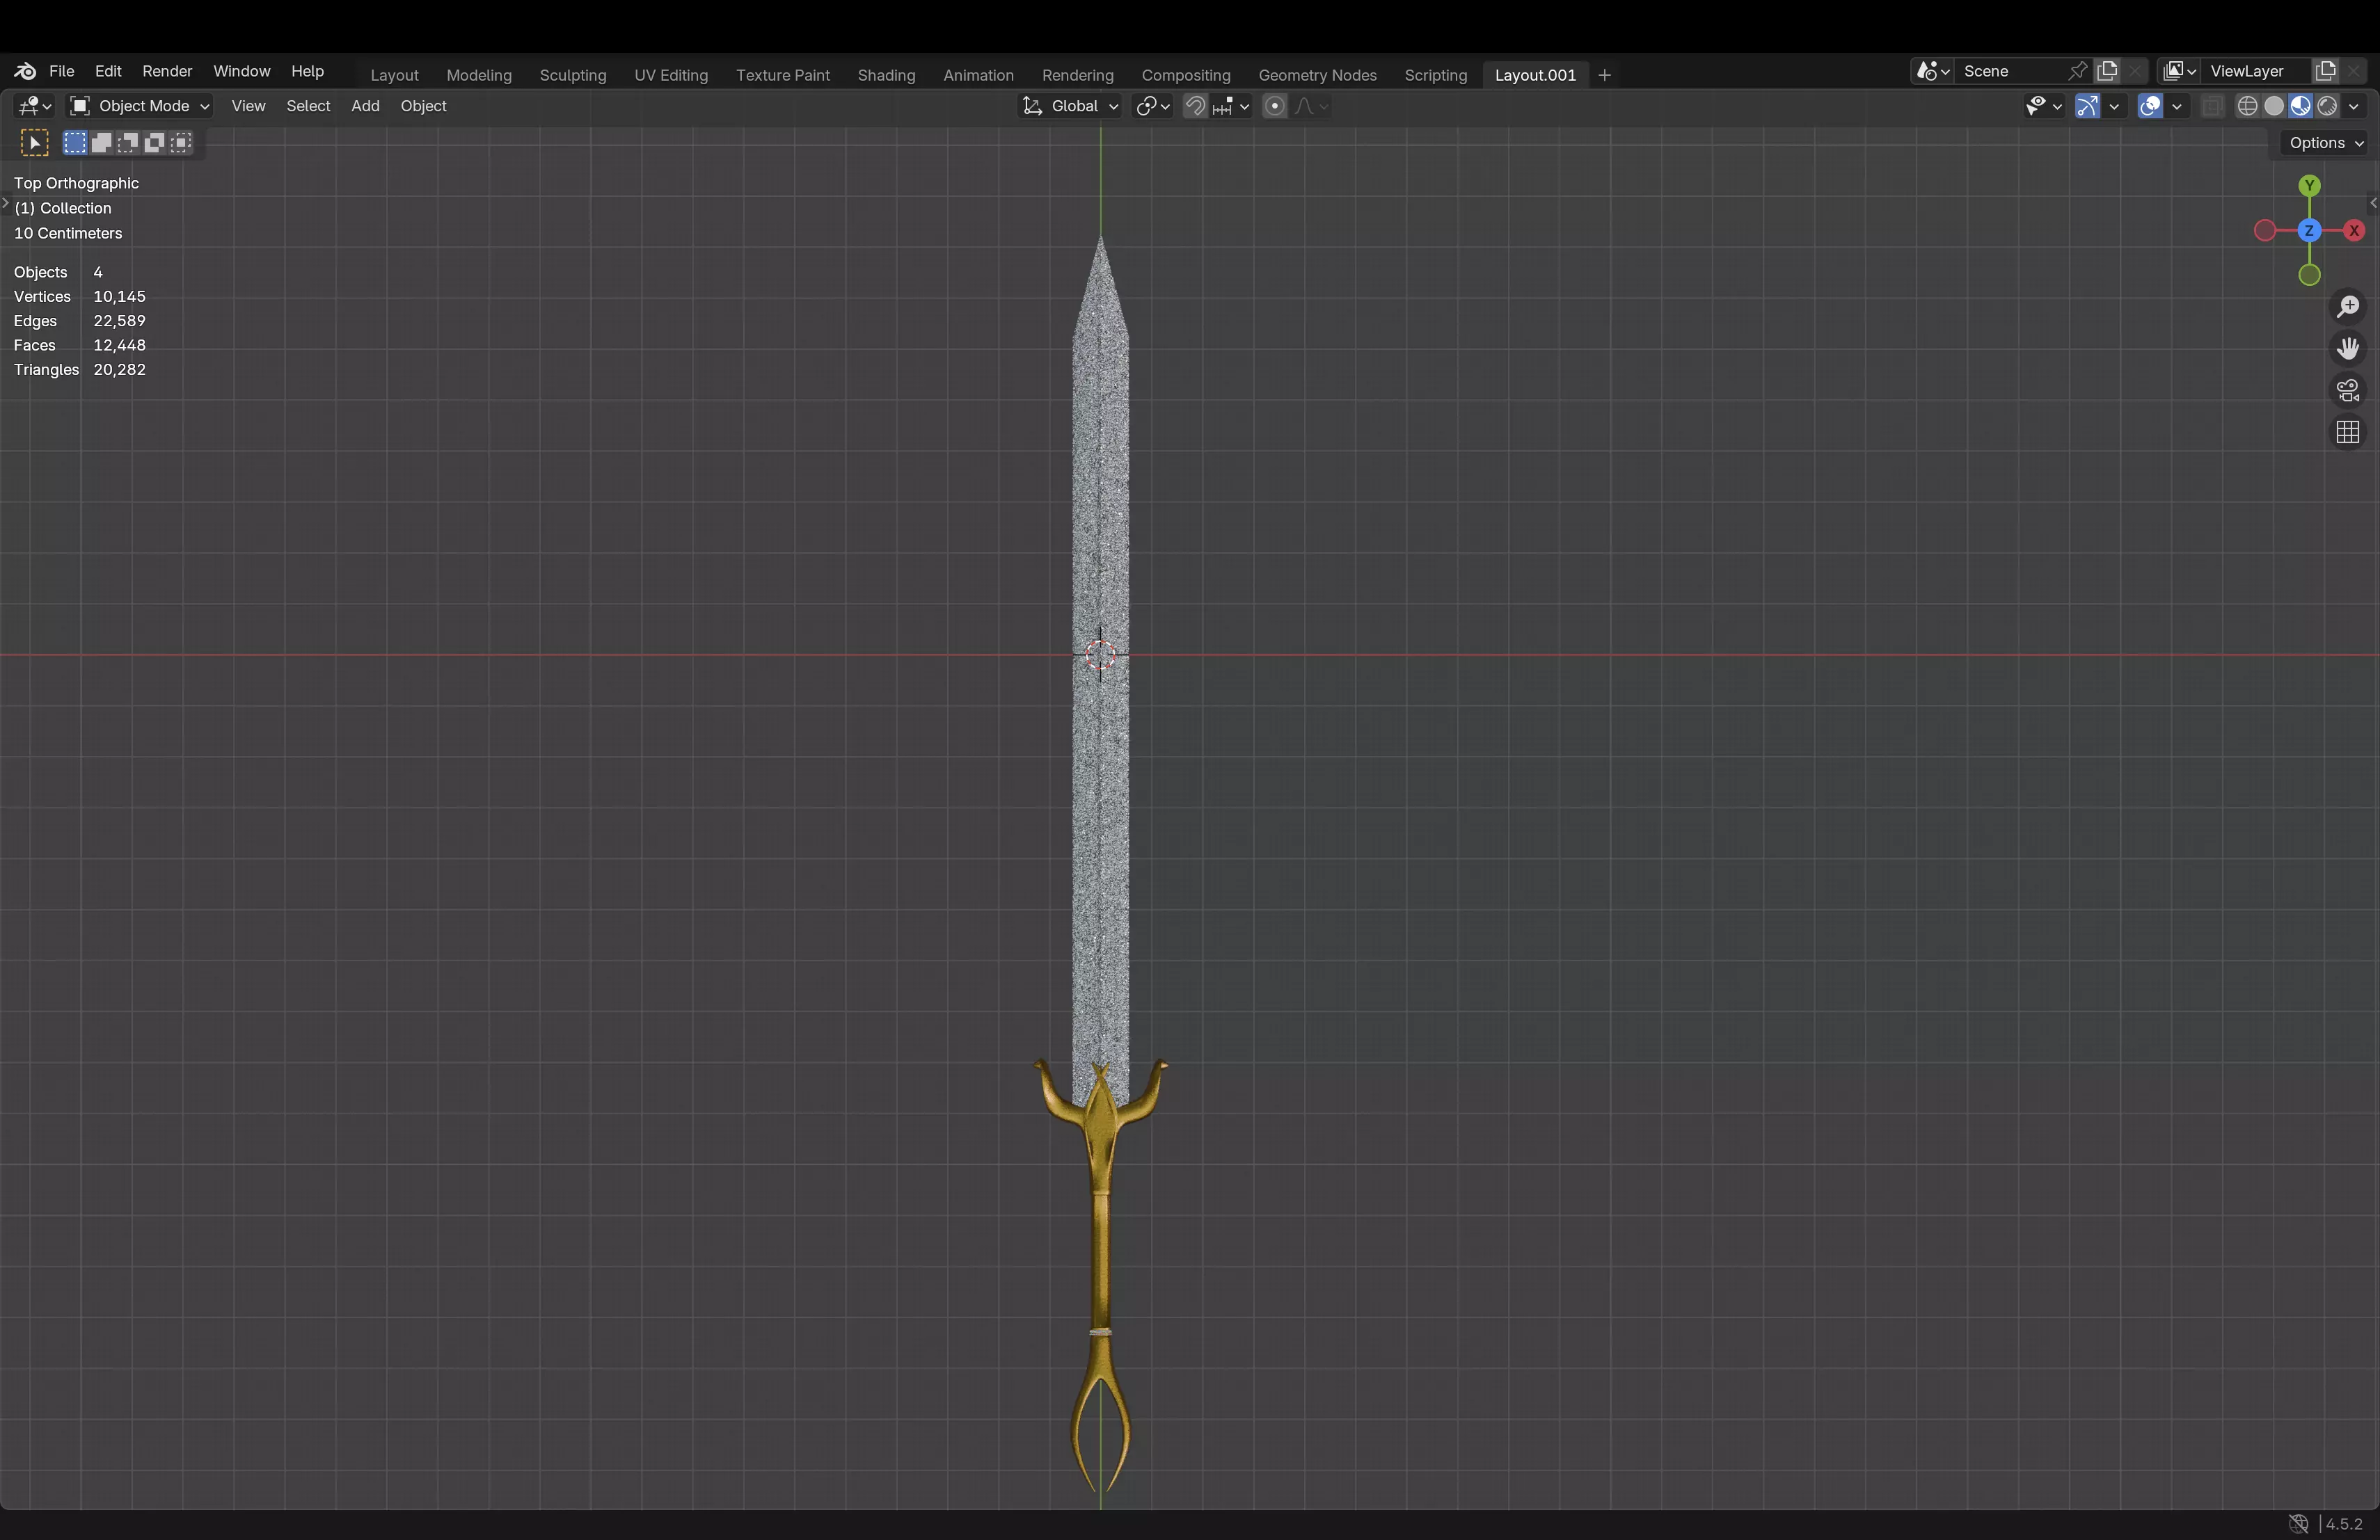Create new scene with copy icon

pyautogui.click(x=2107, y=71)
